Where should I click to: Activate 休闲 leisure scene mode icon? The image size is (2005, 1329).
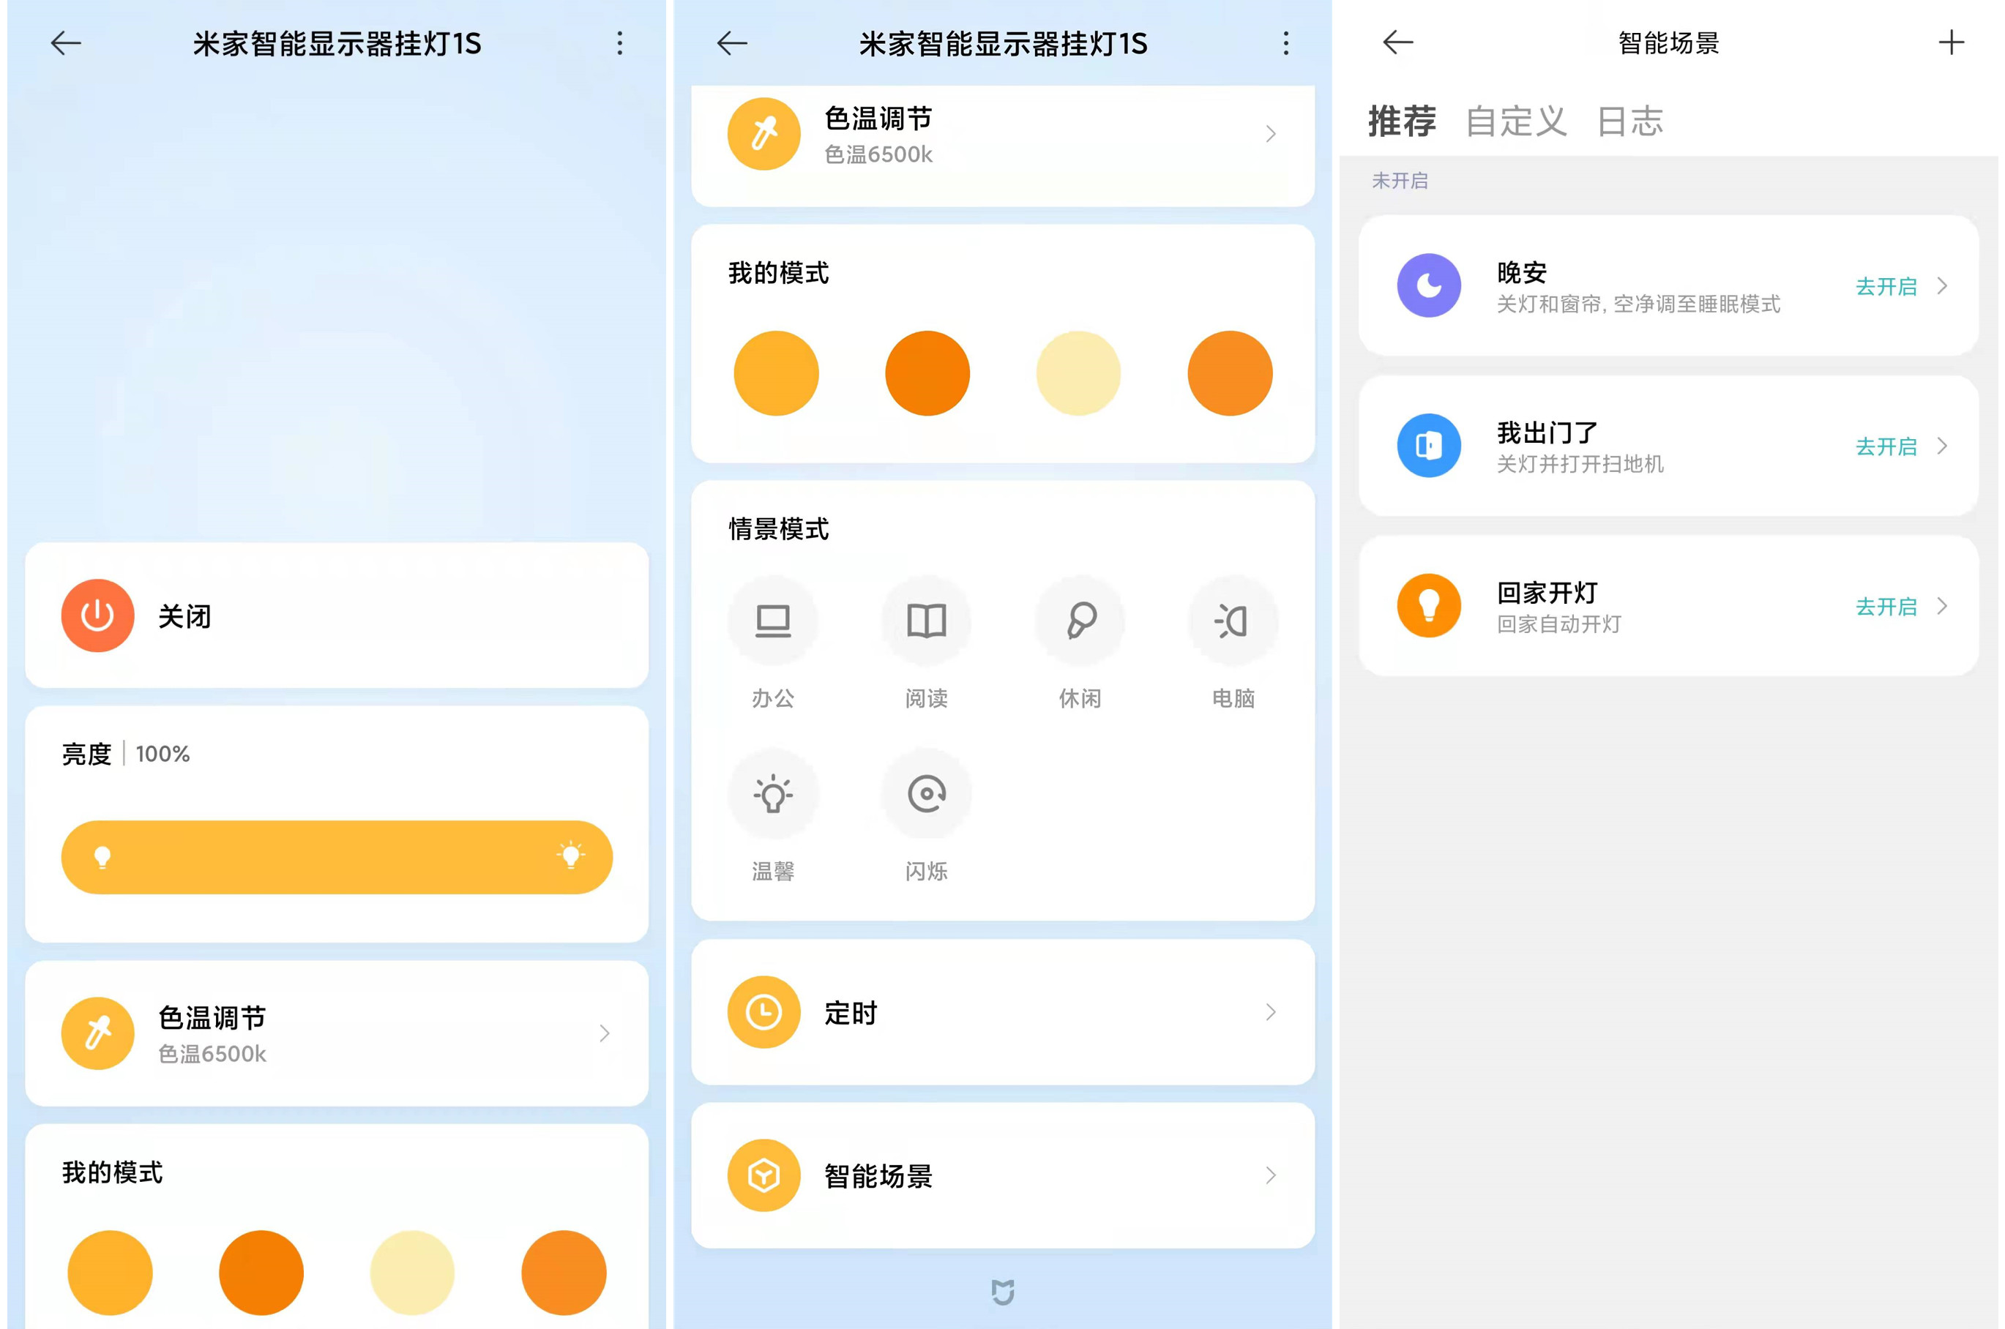[x=1080, y=621]
